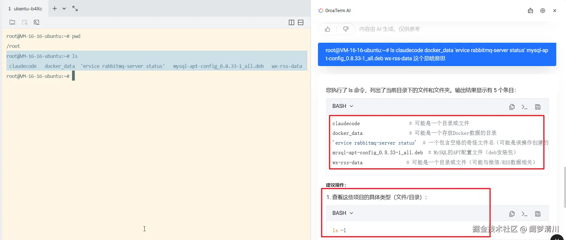Click the 'ls -l' command text
Image resolution: width=566 pixels, height=240 pixels.
[339, 230]
